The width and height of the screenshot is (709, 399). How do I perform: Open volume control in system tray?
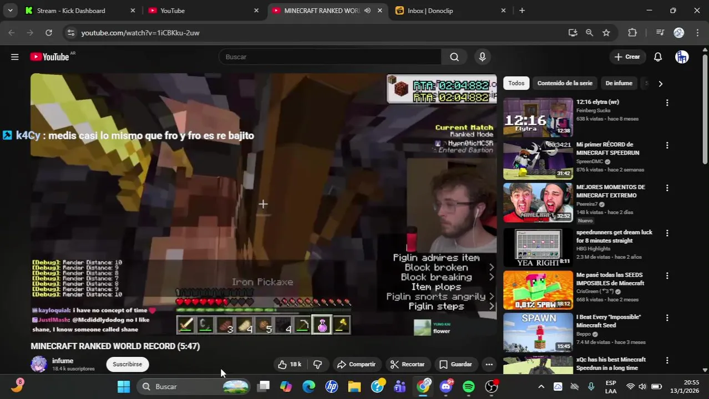[642, 386]
